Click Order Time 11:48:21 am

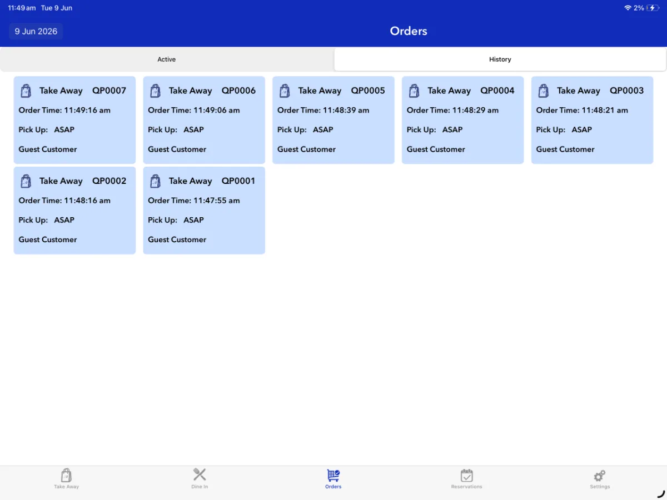pos(582,110)
